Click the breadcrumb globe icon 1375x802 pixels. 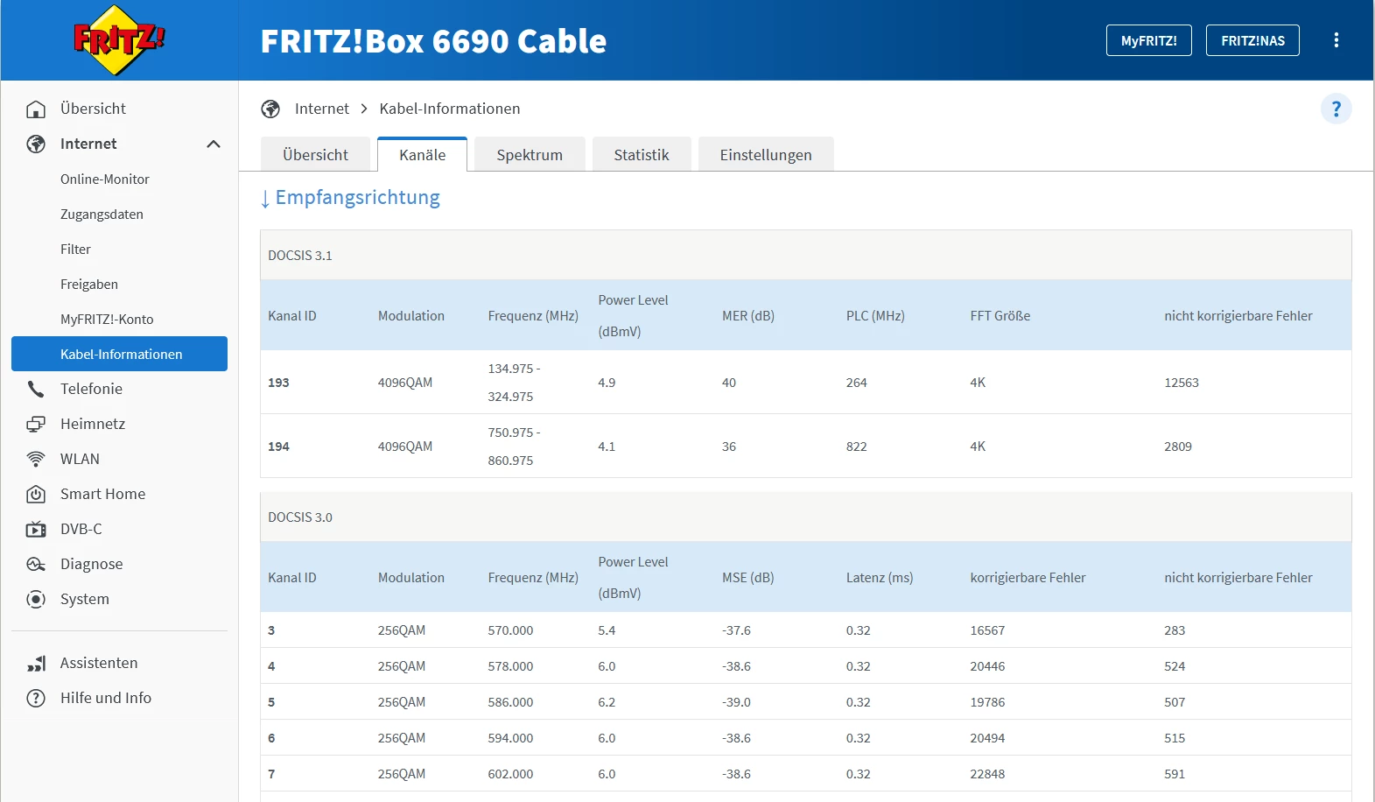(270, 109)
